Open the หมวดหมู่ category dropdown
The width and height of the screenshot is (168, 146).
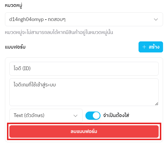tap(84, 19)
